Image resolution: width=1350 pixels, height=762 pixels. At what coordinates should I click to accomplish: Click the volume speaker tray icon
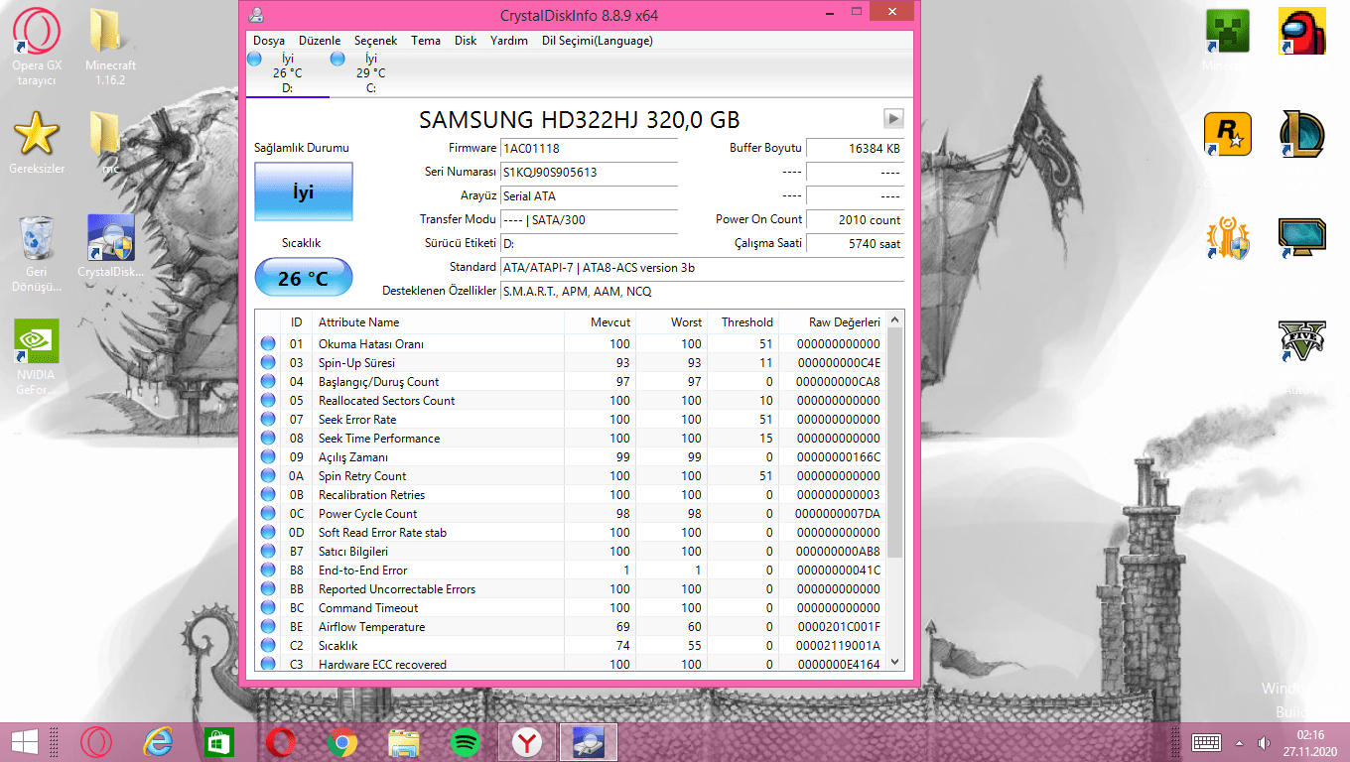[x=1264, y=742]
